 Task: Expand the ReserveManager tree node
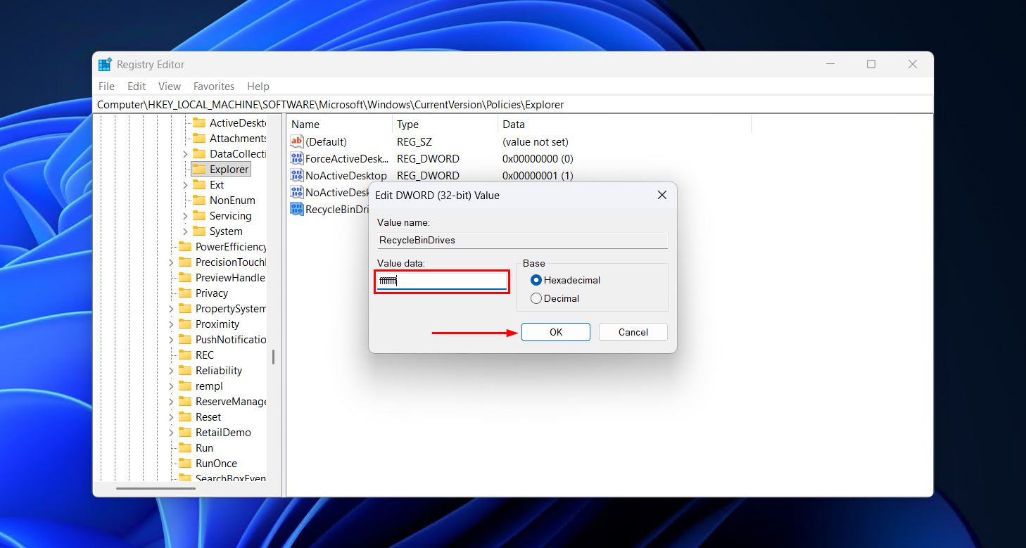[171, 402]
